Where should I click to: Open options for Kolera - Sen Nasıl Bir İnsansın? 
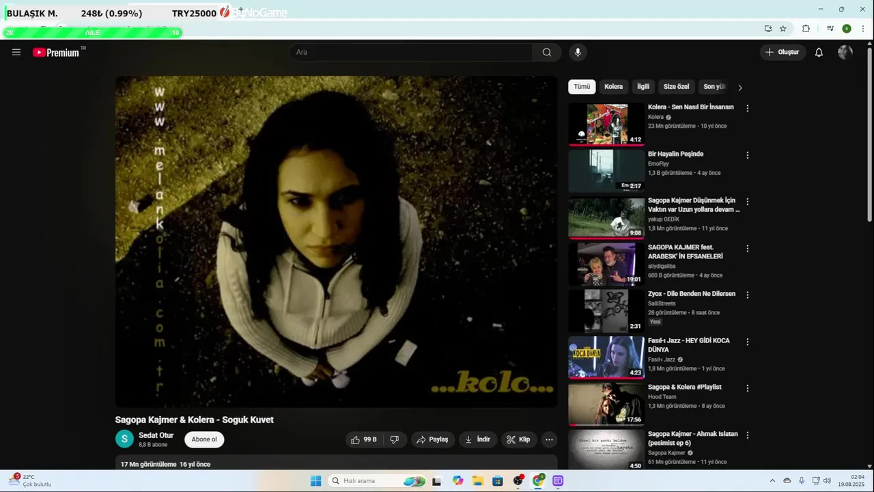pos(747,108)
